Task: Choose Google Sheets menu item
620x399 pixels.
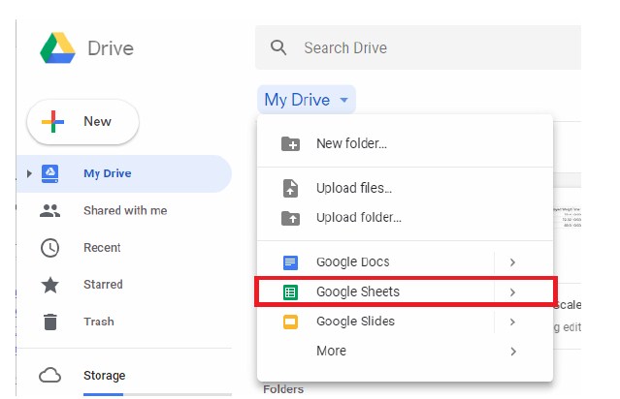Action: pyautogui.click(x=406, y=292)
